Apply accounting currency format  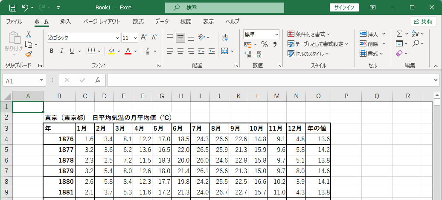[248, 44]
